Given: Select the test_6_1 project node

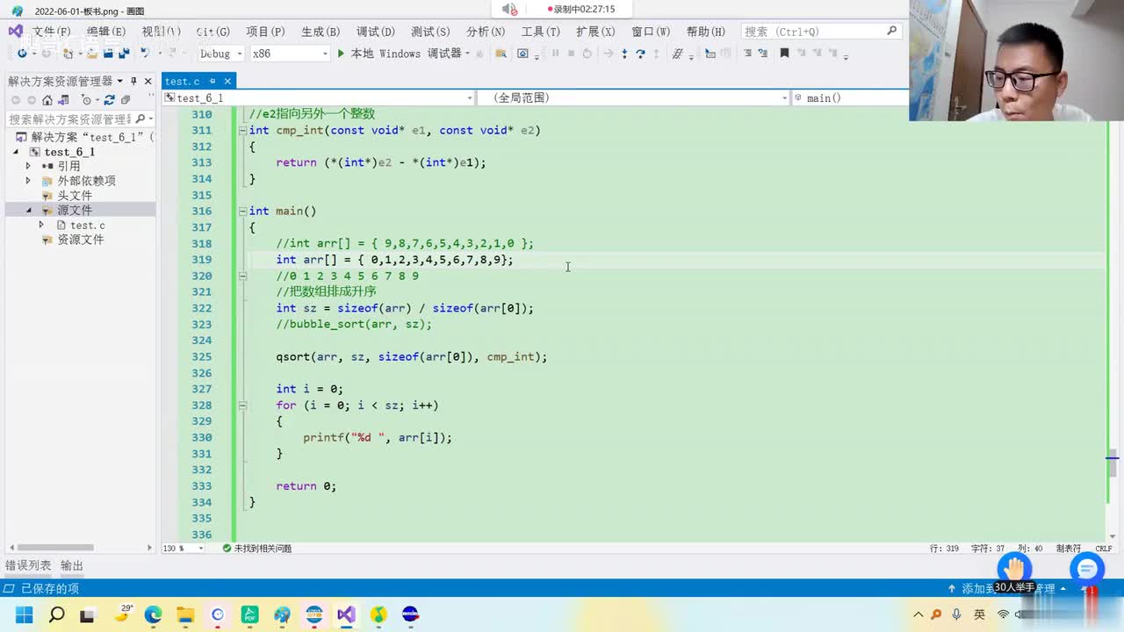Looking at the screenshot, I should click(x=69, y=152).
